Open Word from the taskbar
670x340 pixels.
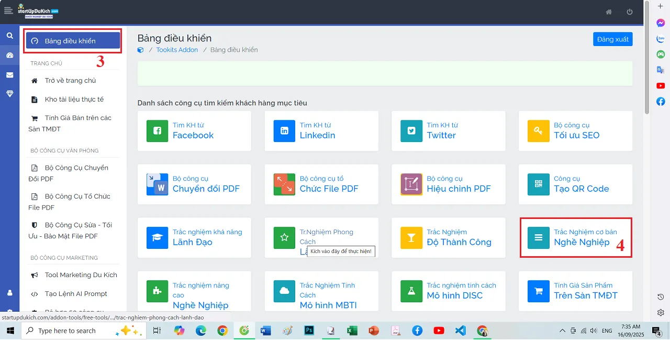pyautogui.click(x=265, y=331)
